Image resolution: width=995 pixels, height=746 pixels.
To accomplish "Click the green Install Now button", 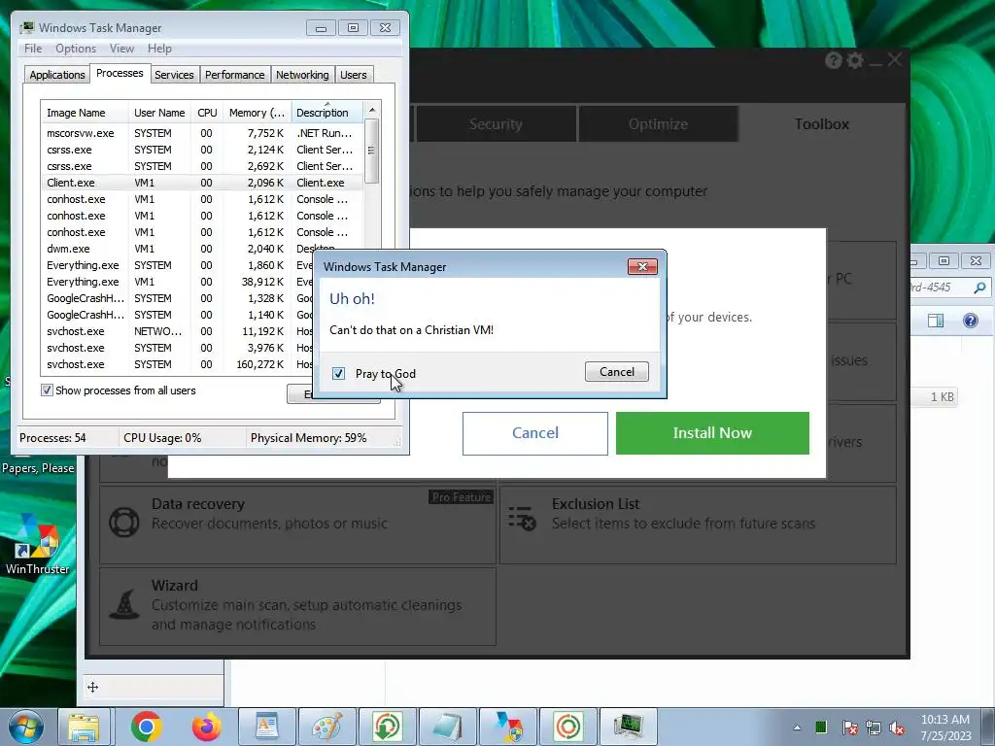I will coord(712,432).
